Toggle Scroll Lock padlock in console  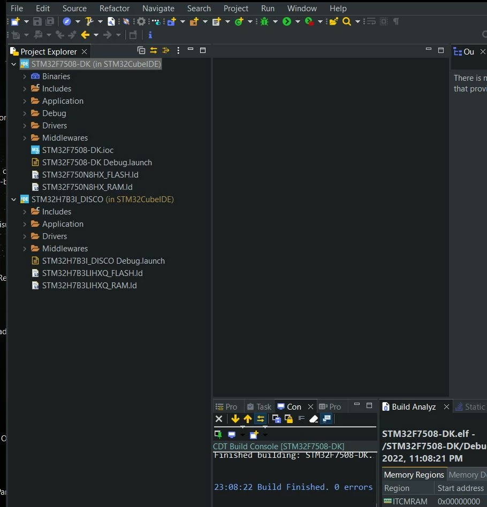coord(288,419)
